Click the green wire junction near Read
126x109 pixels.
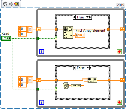tap(13, 38)
